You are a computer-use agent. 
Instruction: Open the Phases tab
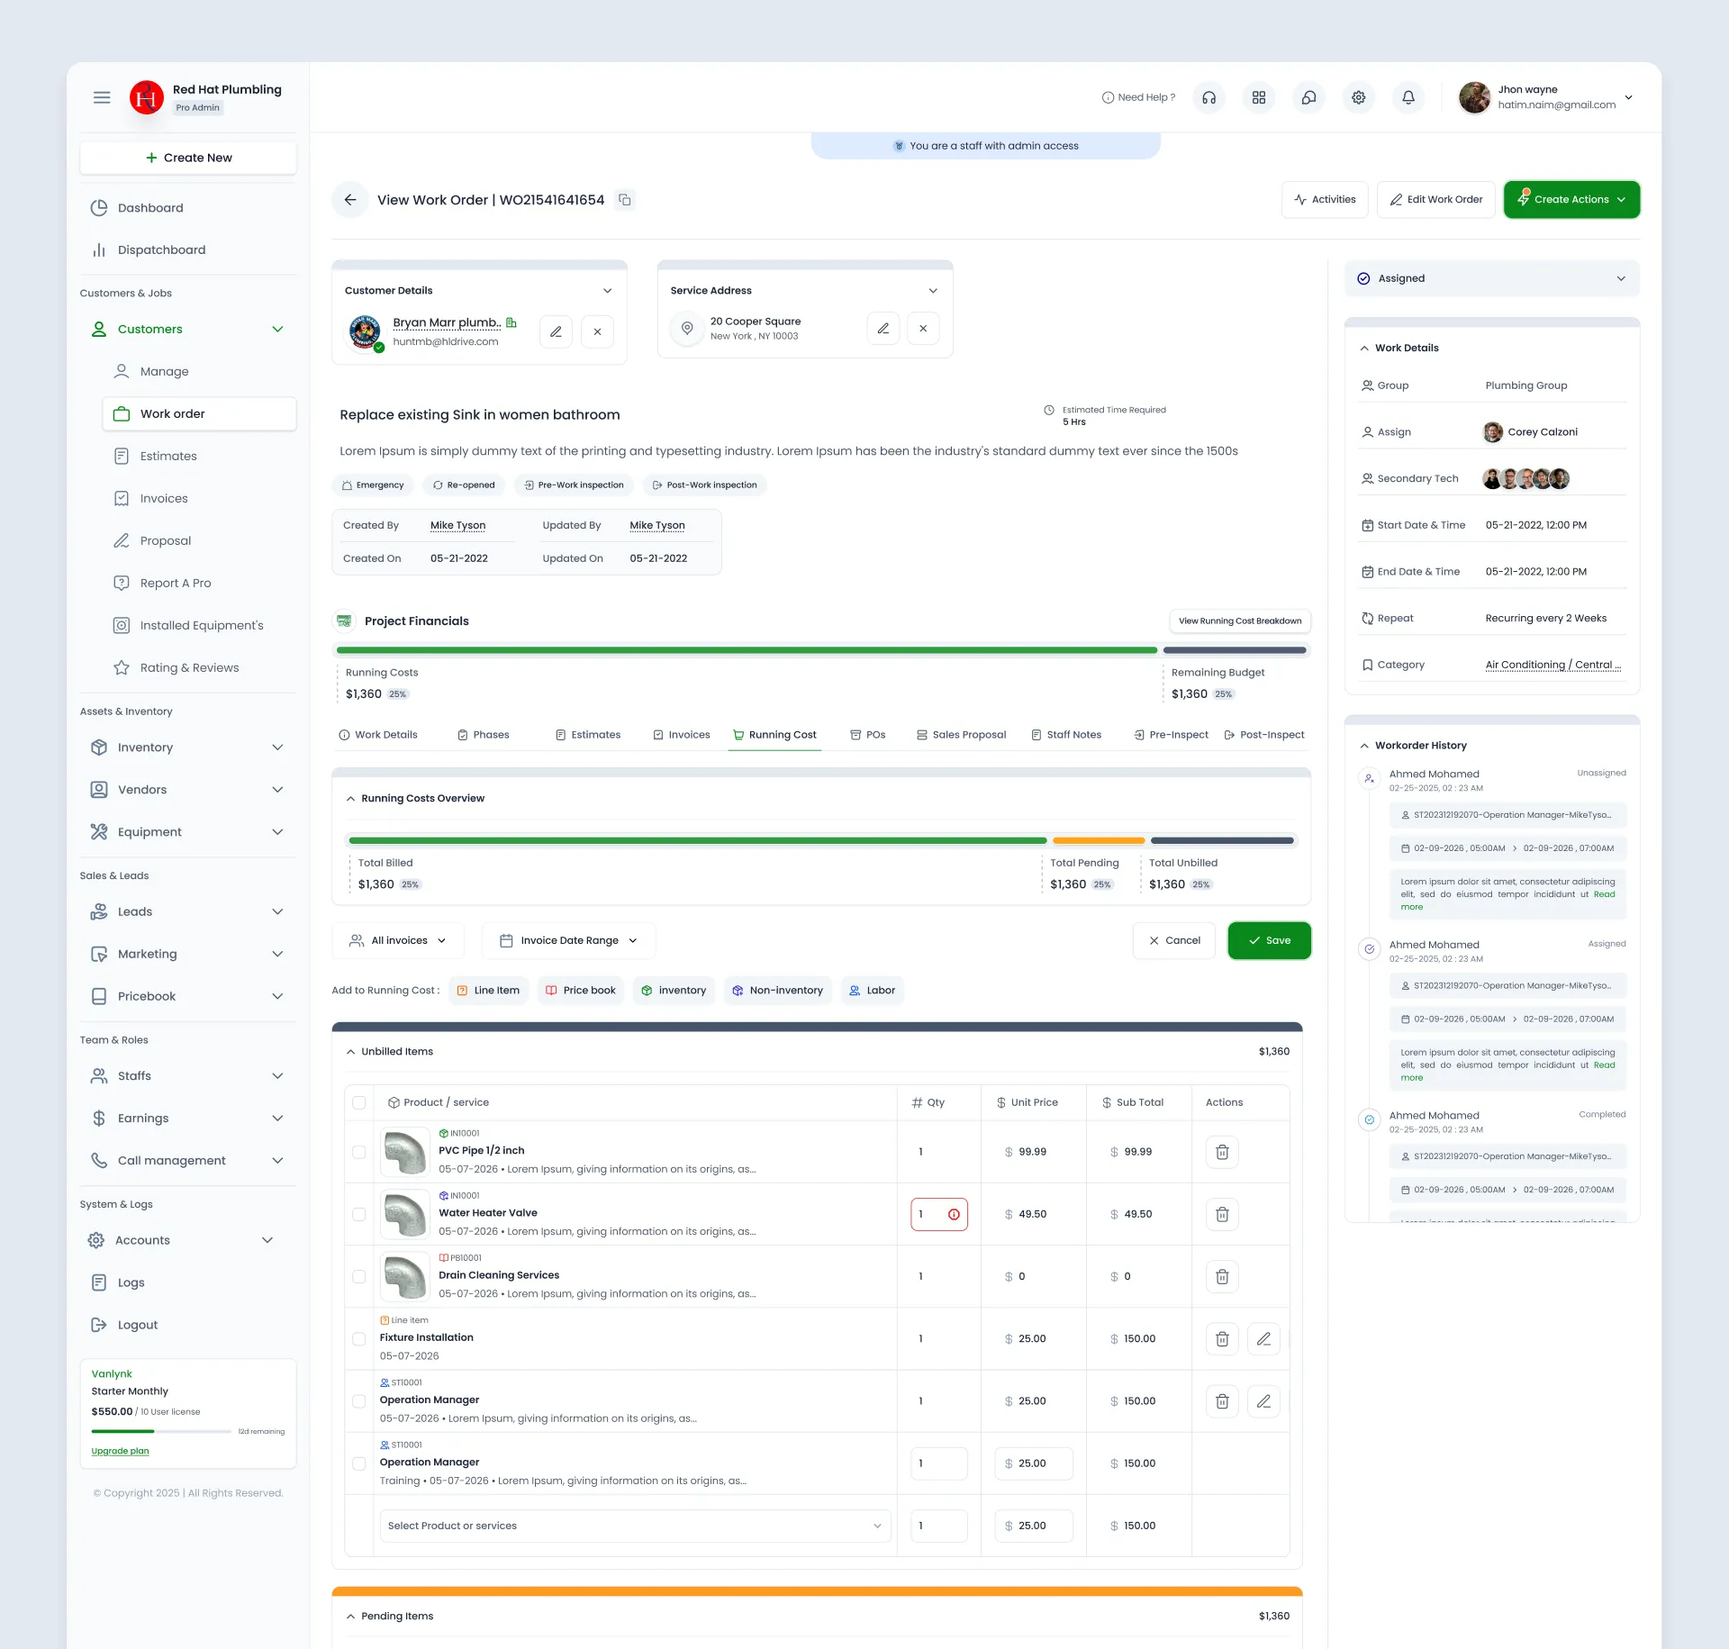click(484, 735)
